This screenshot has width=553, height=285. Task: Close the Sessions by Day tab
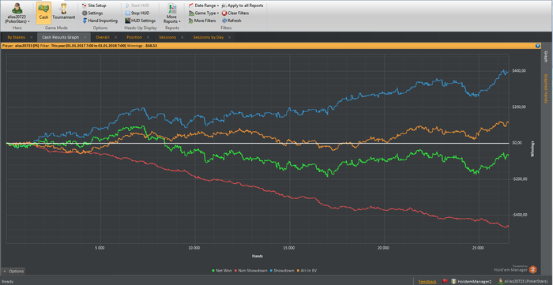pos(229,37)
